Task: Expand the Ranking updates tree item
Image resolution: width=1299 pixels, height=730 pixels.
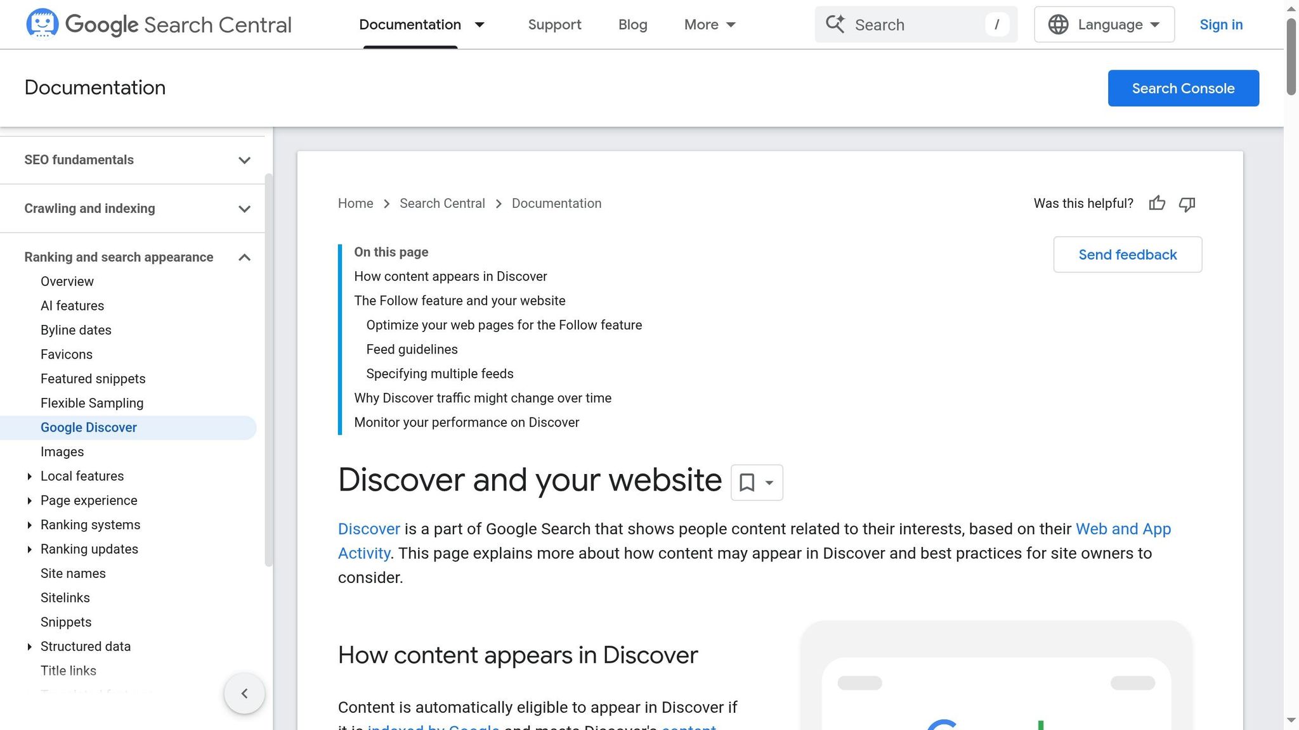Action: (x=29, y=549)
